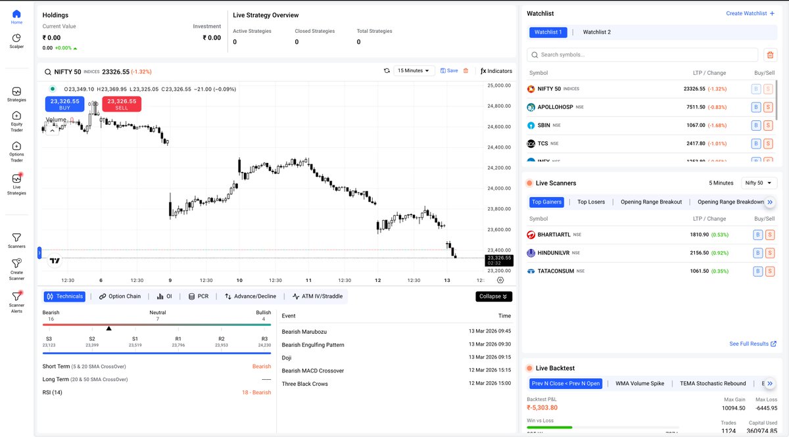
Task: Collapse the chart legend chevron
Action: click(x=52, y=130)
